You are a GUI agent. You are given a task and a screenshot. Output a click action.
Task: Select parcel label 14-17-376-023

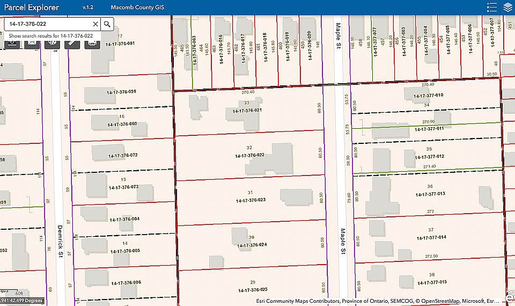click(x=251, y=200)
